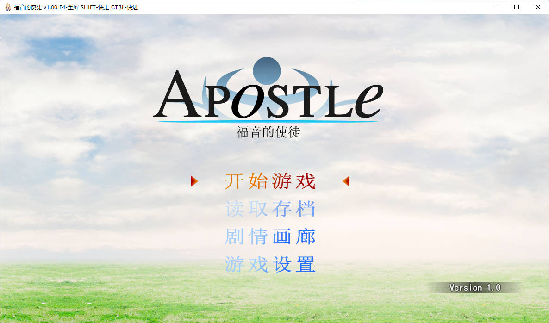
Task: Click the game's title bar app icon
Action: point(8,7)
